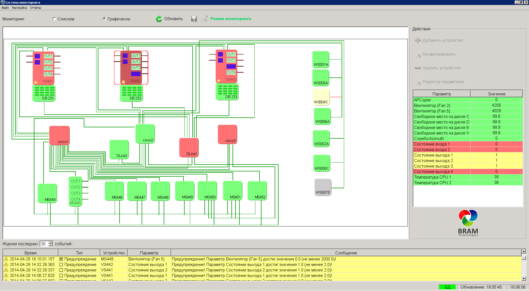Click the grey WS007E workstation node
This screenshot has width=529, height=291.
[x=323, y=187]
